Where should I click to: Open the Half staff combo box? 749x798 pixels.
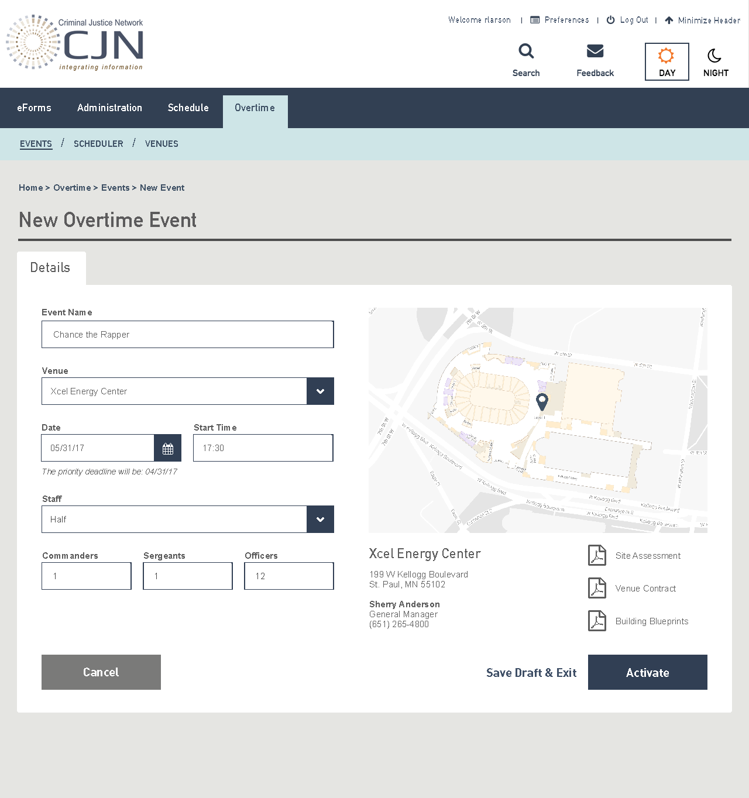(x=188, y=520)
